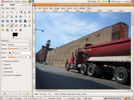Select the Ellipse Select tool
Viewport: 134px width, 100px height.
click(x=7, y=12)
